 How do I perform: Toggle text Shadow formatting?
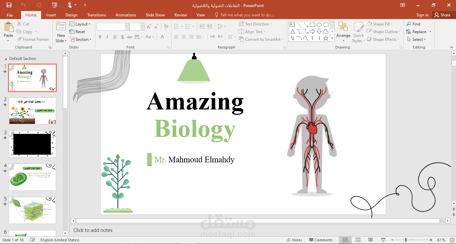point(123,37)
